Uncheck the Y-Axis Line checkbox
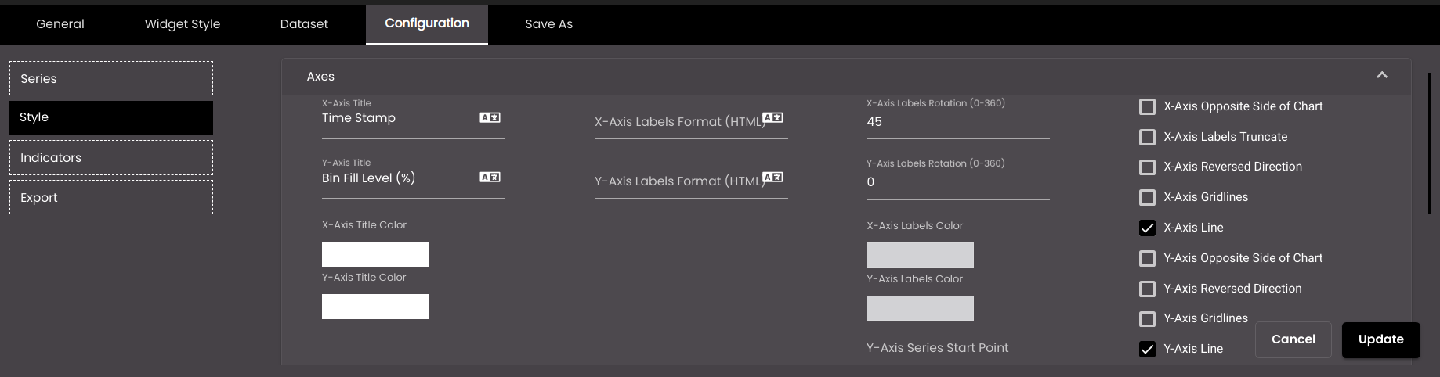 click(x=1147, y=349)
